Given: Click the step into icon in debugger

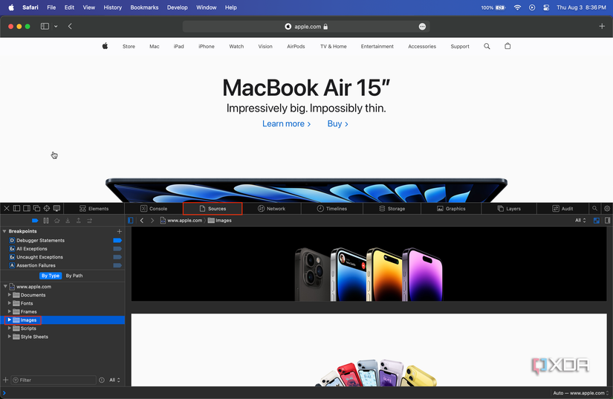Looking at the screenshot, I should tap(68, 221).
